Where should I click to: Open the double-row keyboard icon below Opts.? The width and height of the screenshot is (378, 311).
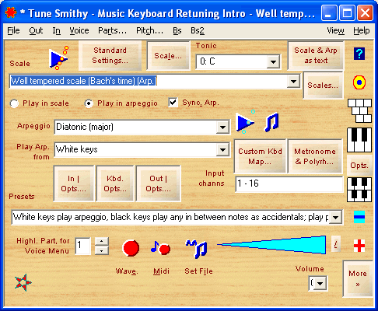(359, 190)
